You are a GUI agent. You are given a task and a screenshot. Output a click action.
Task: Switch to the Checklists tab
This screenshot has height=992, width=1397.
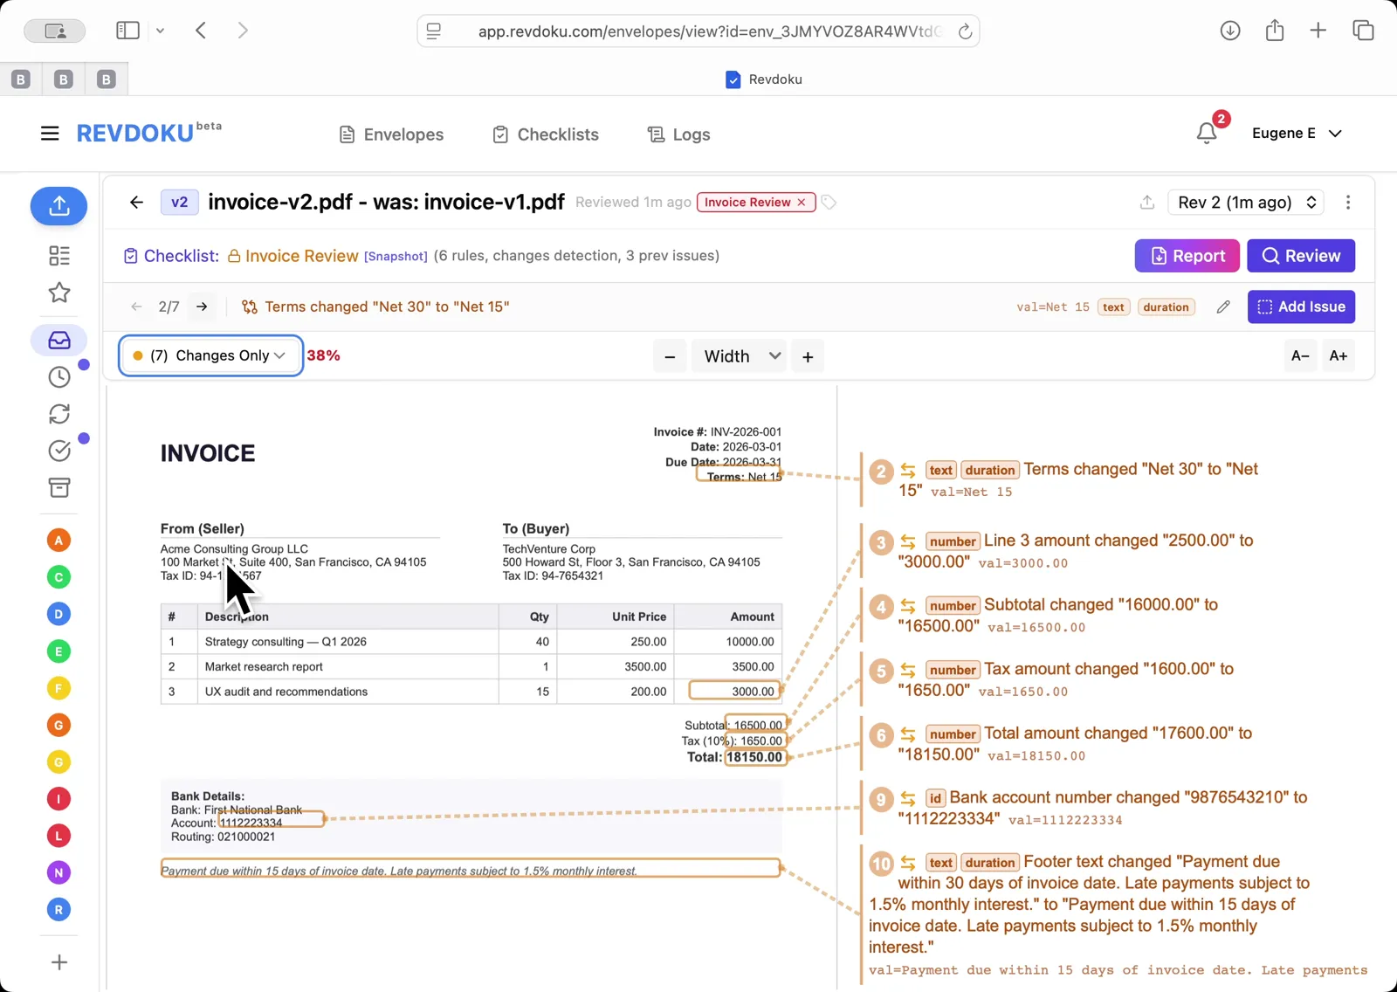click(x=545, y=134)
